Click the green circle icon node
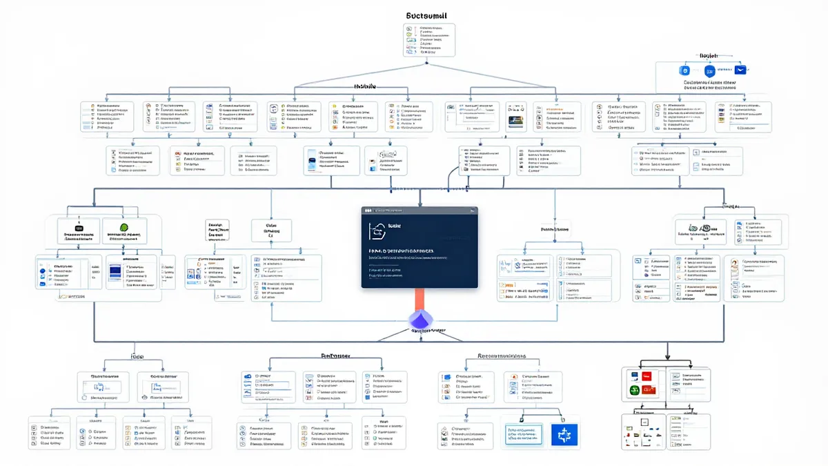The width and height of the screenshot is (828, 466). tap(125, 228)
